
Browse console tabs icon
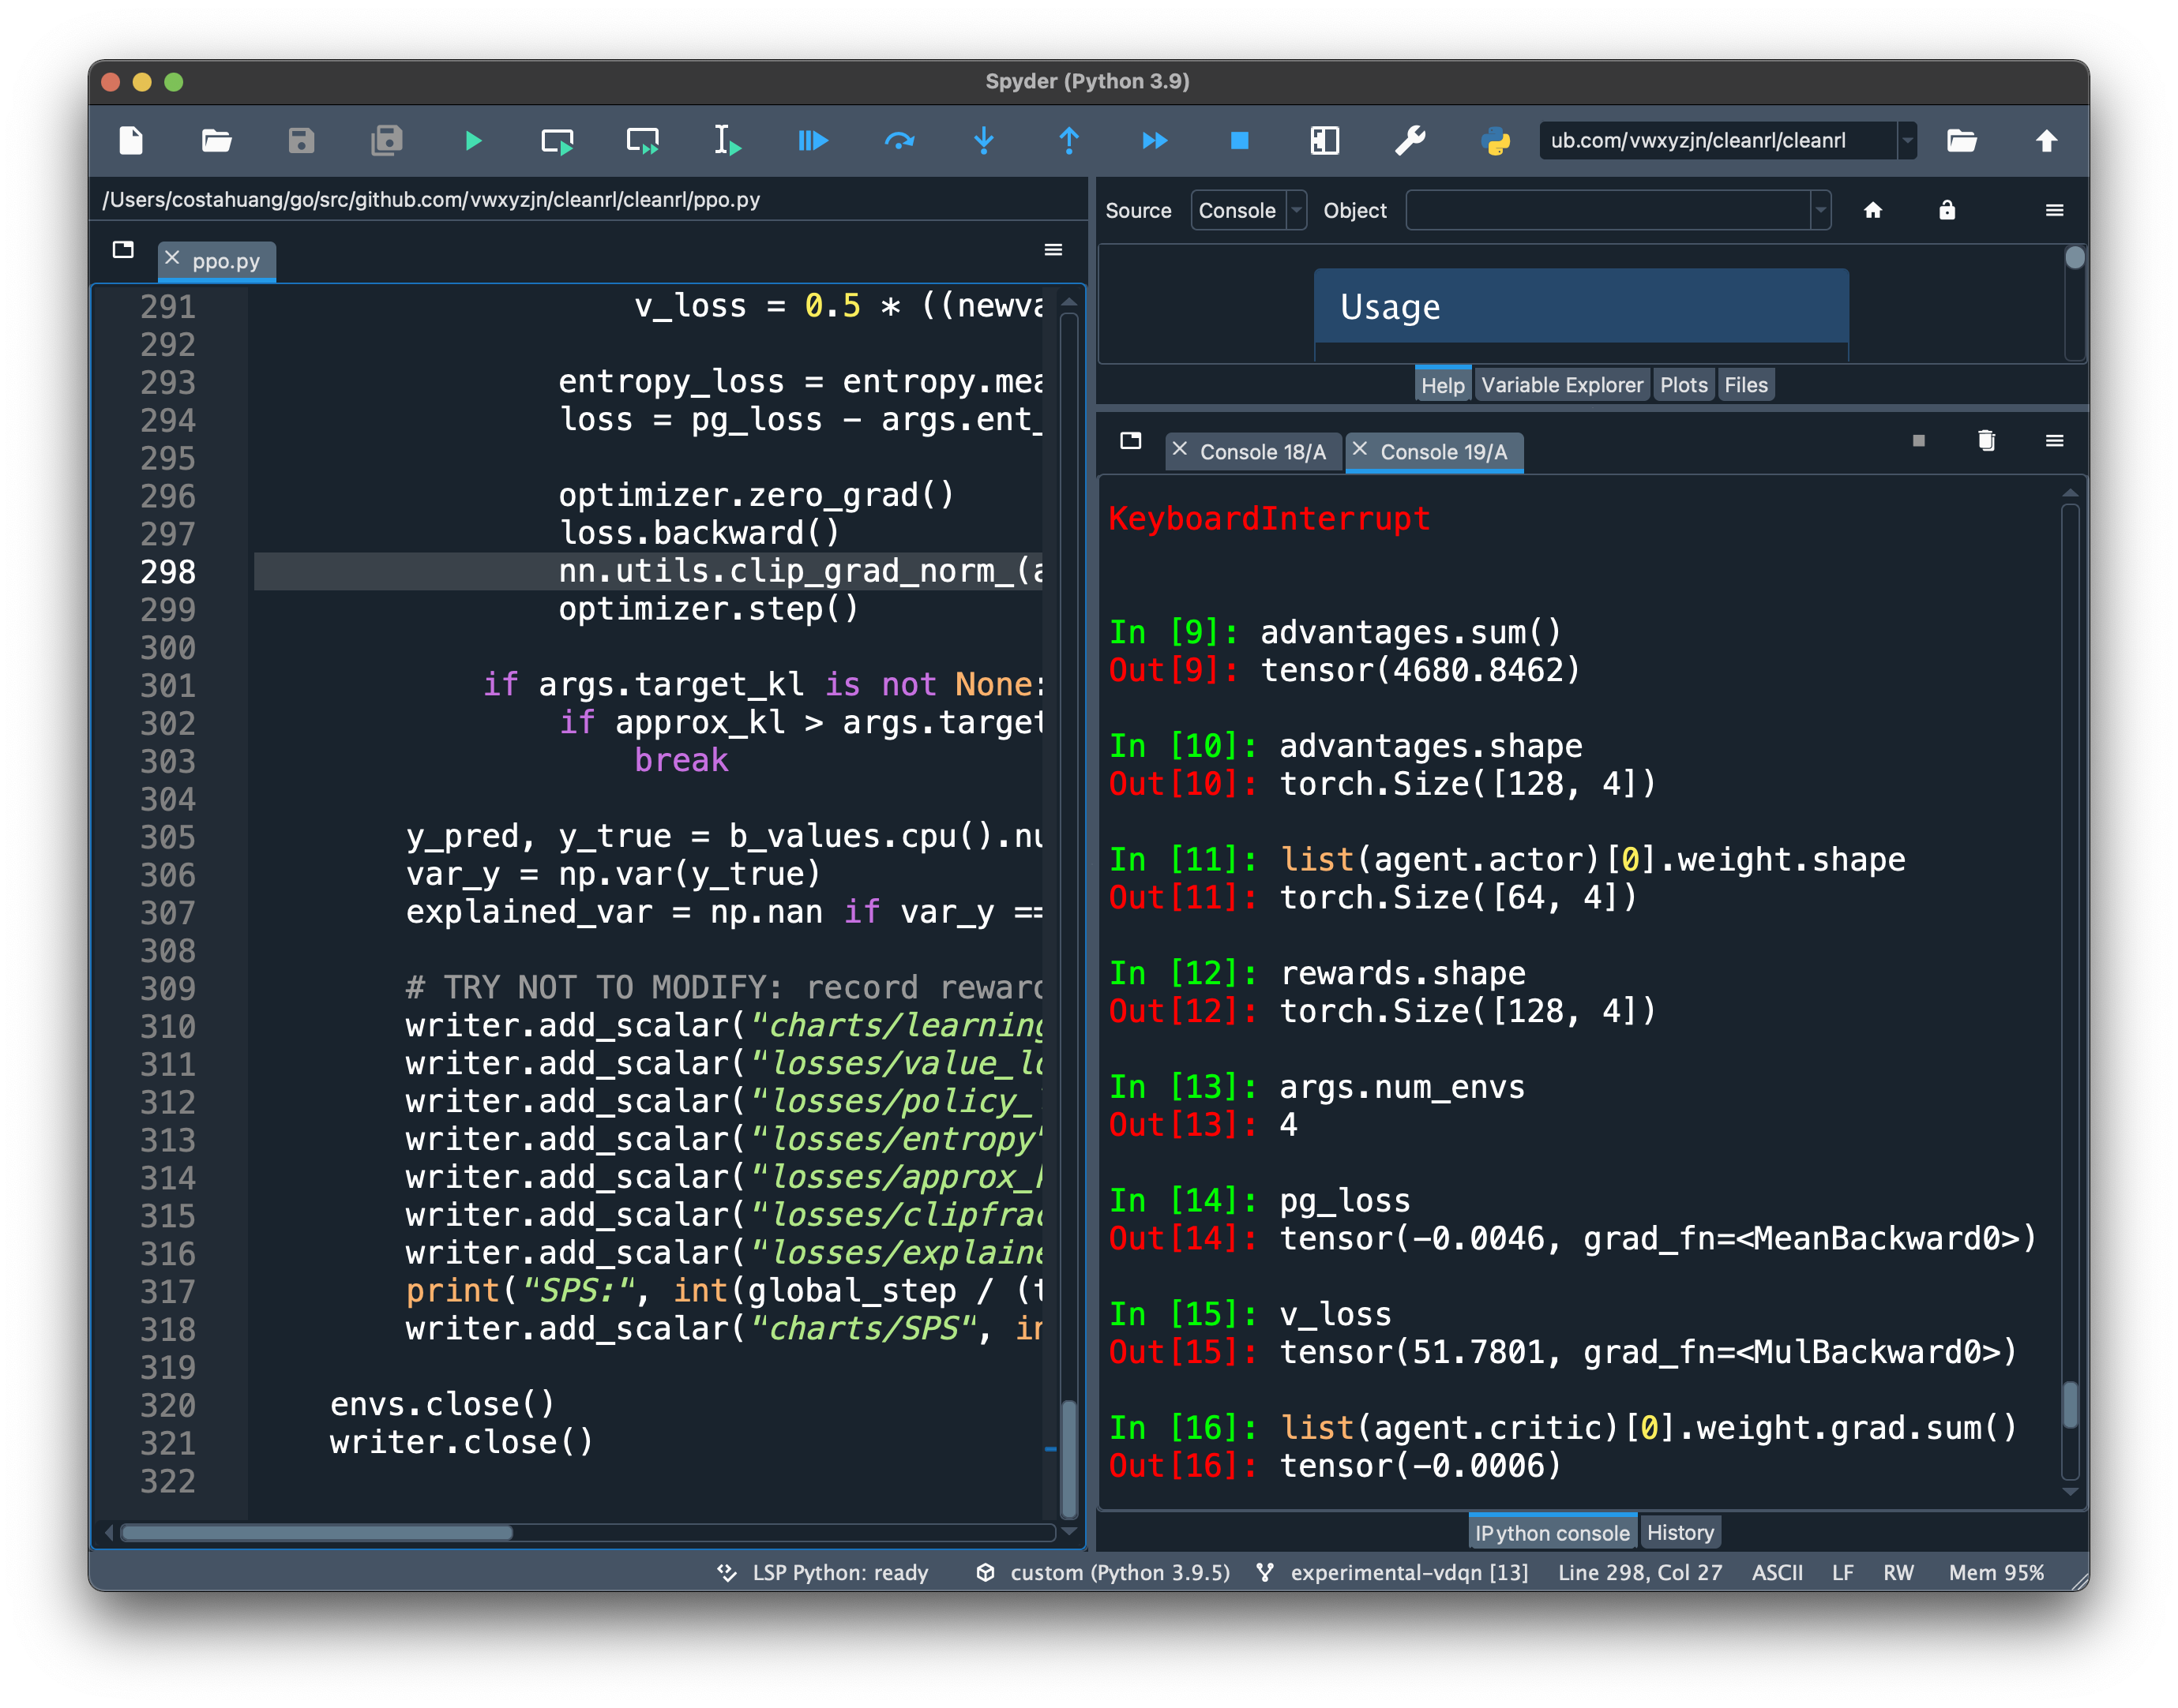[x=1131, y=441]
